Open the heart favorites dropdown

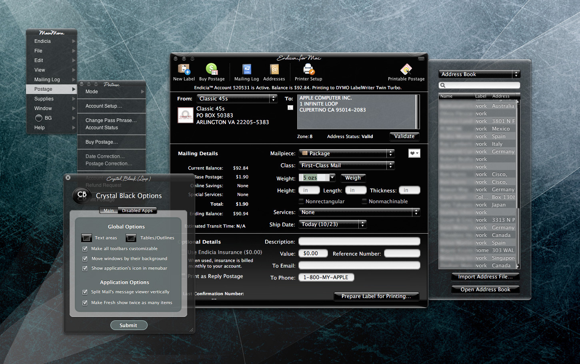(414, 153)
